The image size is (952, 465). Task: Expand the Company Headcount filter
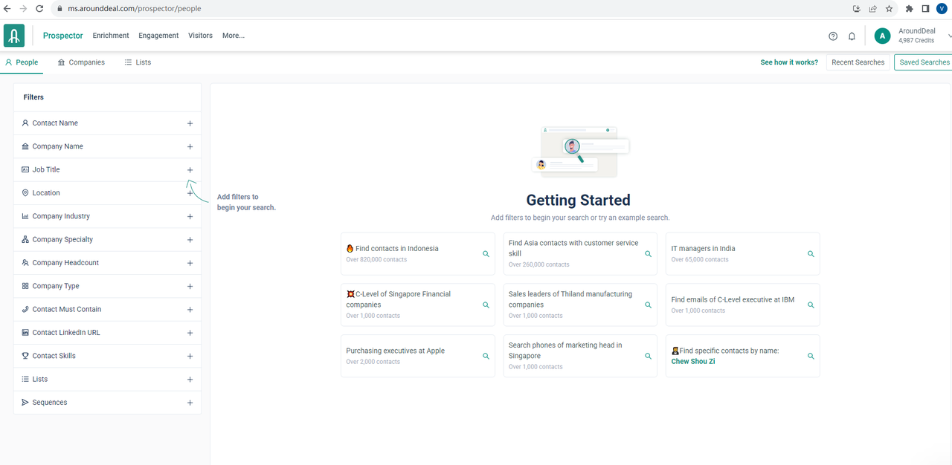click(x=190, y=263)
